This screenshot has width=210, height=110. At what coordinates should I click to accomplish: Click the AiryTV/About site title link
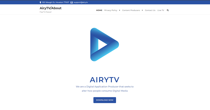[51, 8]
